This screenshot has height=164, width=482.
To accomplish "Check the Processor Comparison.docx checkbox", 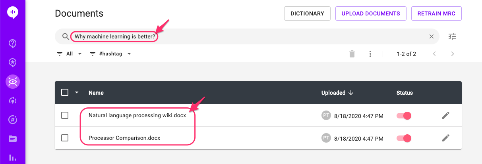I will 65,138.
